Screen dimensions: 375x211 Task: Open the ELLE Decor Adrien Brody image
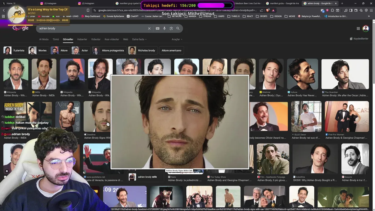click(306, 117)
